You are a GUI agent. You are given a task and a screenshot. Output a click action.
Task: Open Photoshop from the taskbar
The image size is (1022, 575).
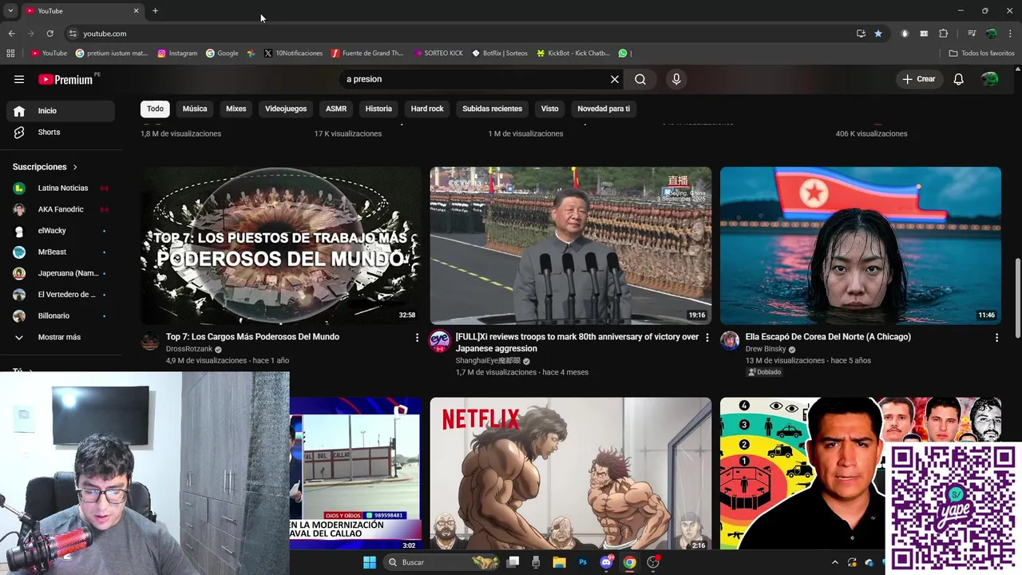[583, 562]
